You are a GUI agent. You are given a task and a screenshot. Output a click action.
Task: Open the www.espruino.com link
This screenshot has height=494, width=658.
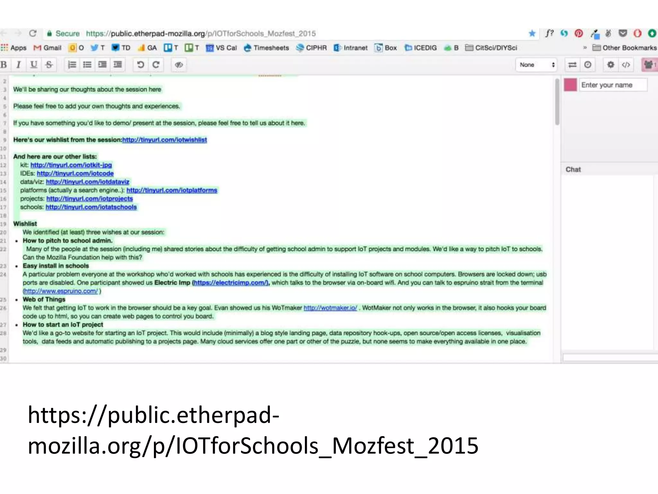pyautogui.click(x=61, y=291)
